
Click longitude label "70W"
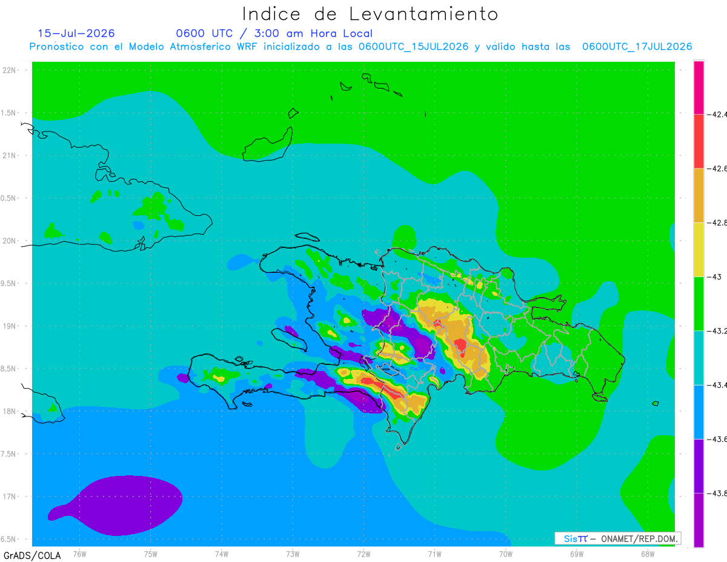(505, 554)
